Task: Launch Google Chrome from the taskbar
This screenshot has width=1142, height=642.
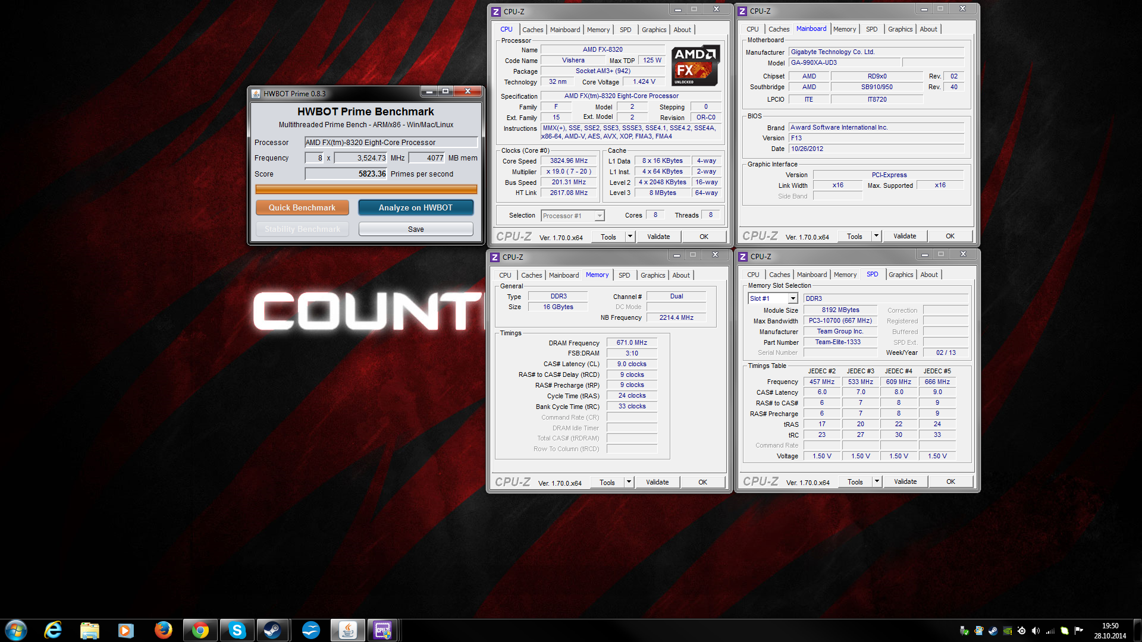Action: (200, 630)
